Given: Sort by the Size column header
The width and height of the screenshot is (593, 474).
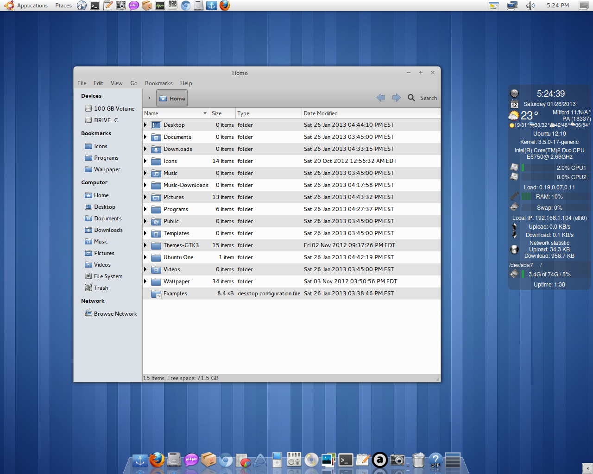Looking at the screenshot, I should click(222, 113).
